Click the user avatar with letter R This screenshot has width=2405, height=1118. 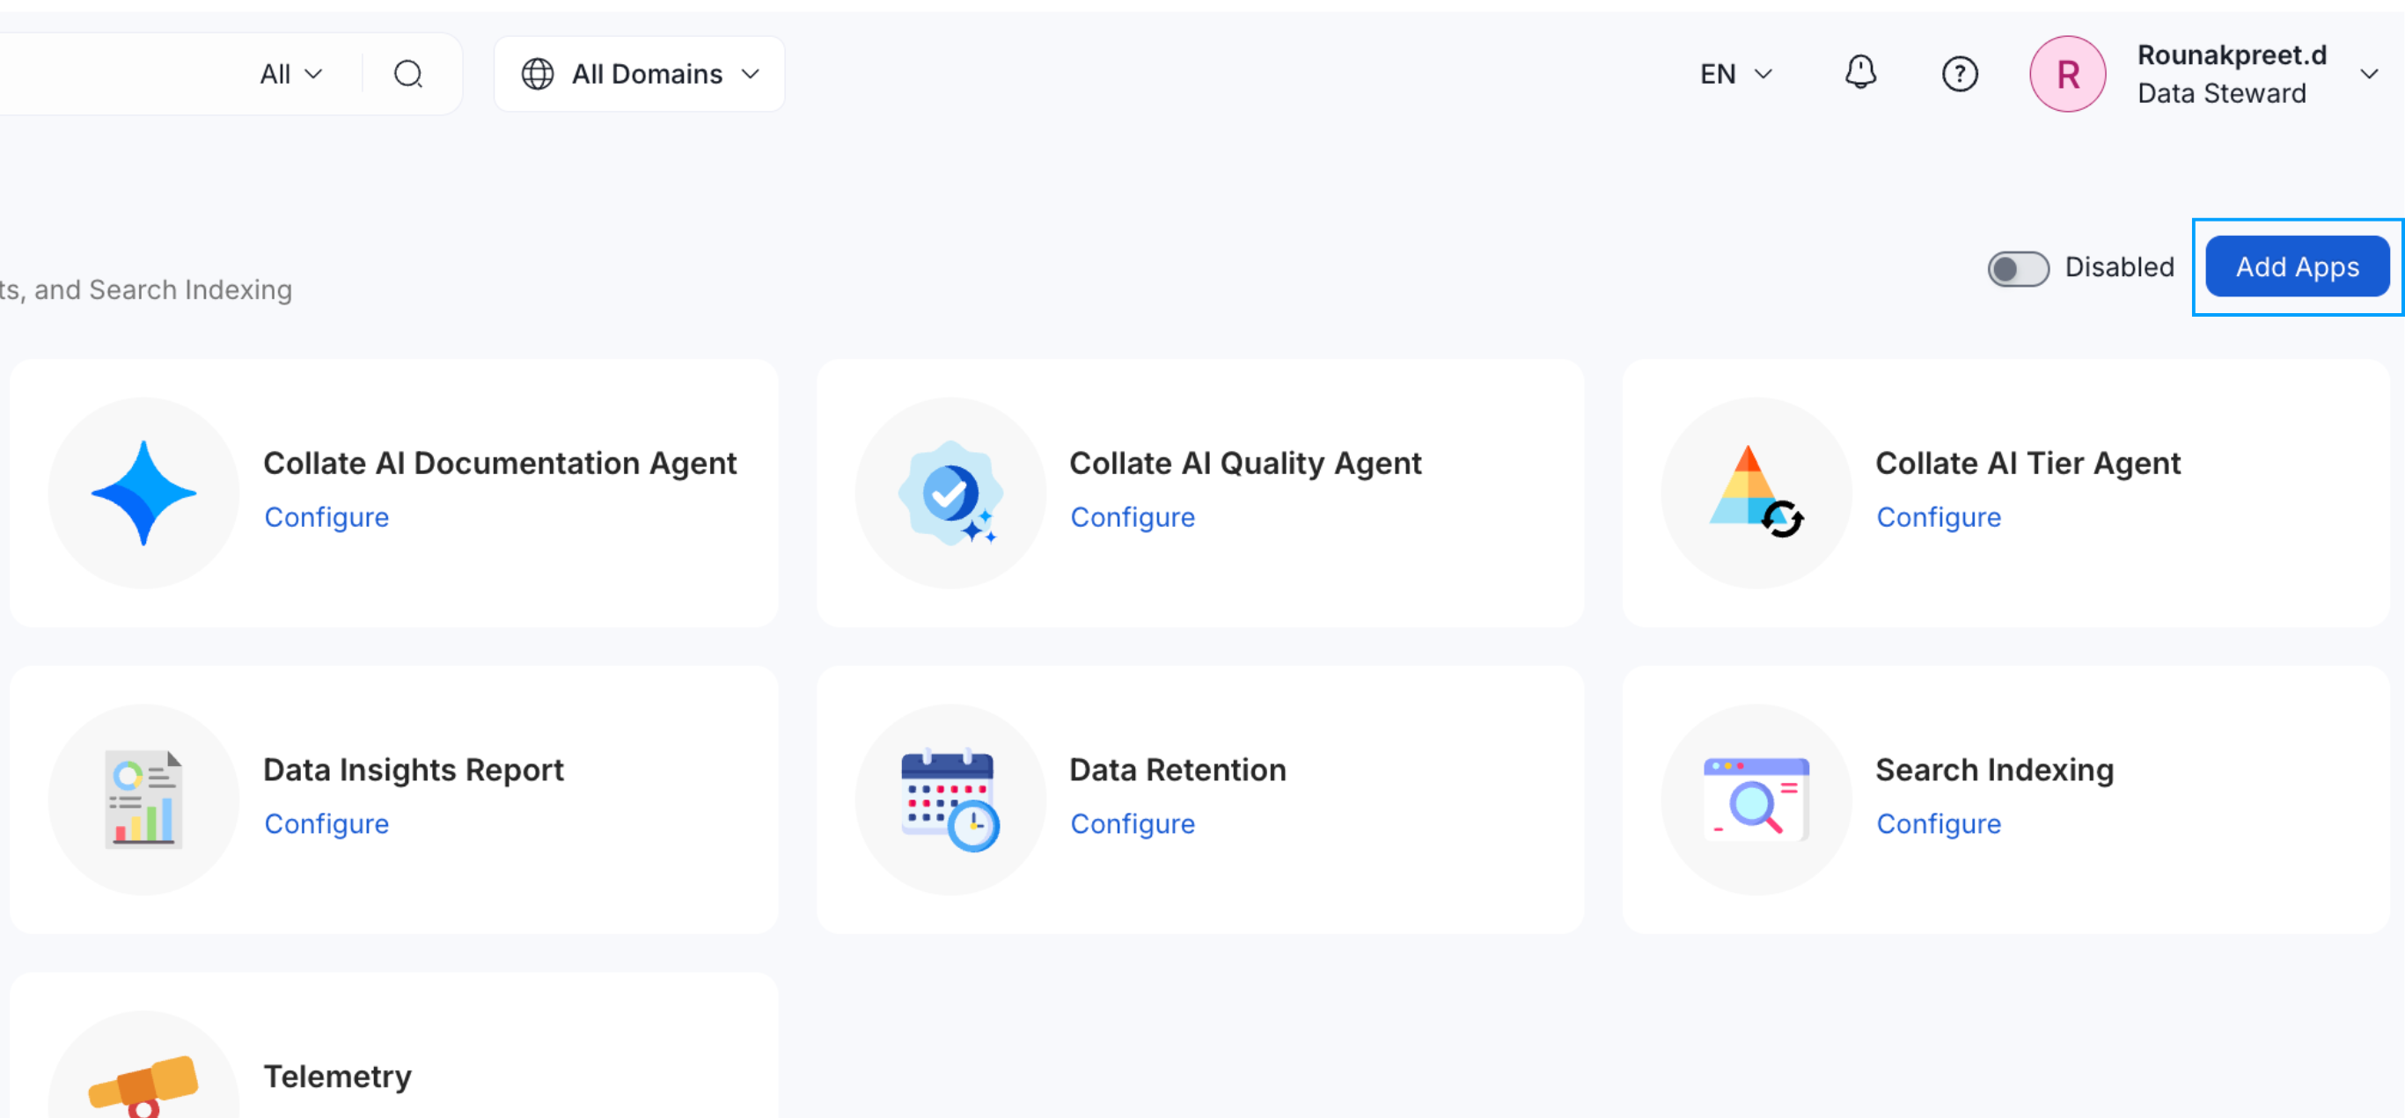click(2067, 74)
